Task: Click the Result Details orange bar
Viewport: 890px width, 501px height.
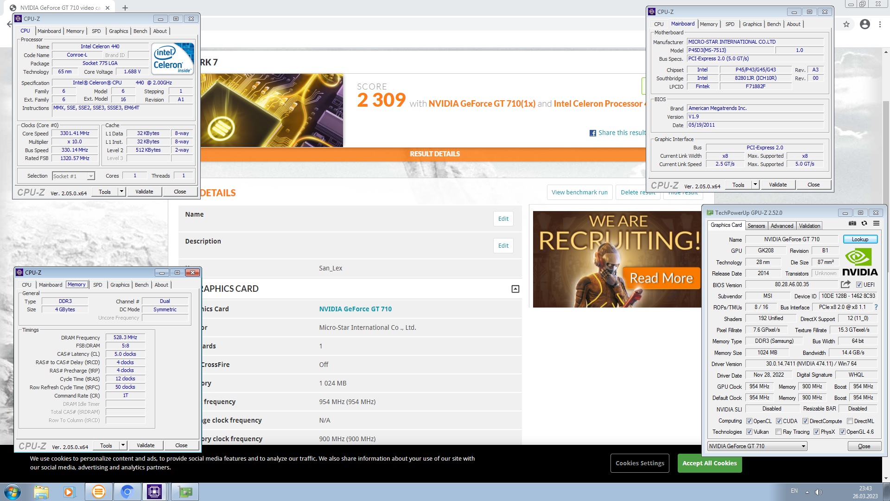Action: (x=423, y=154)
